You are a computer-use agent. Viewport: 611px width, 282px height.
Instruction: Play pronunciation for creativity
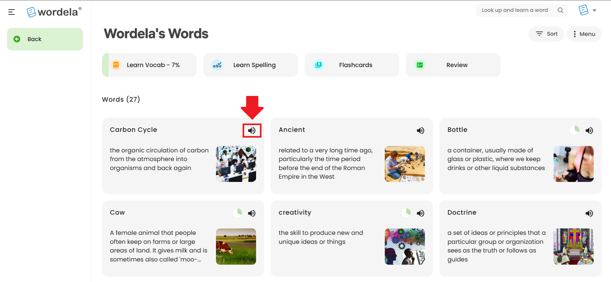coord(420,213)
